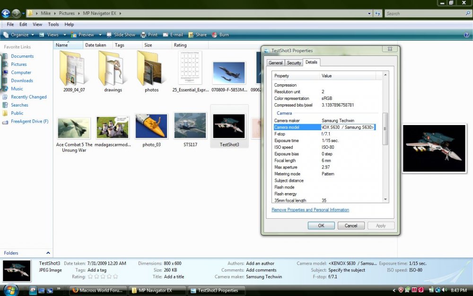Switch to Security tab in Properties
Screen dimensions: 473x296
click(294, 63)
